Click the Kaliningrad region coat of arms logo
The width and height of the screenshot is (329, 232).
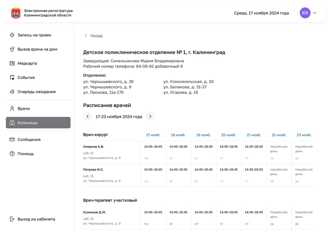tap(16, 13)
